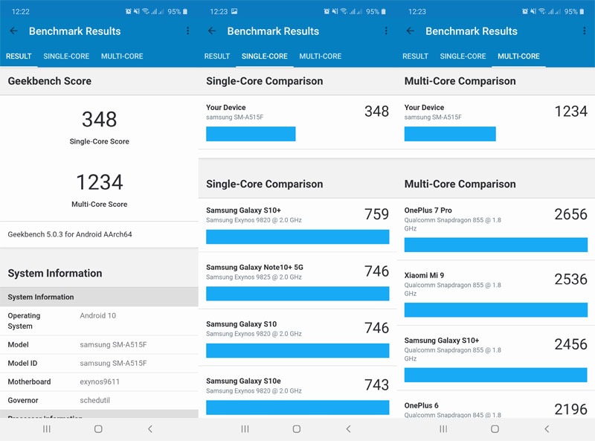Tap back arrow on Multi-Core Comparison screen

[411, 31]
